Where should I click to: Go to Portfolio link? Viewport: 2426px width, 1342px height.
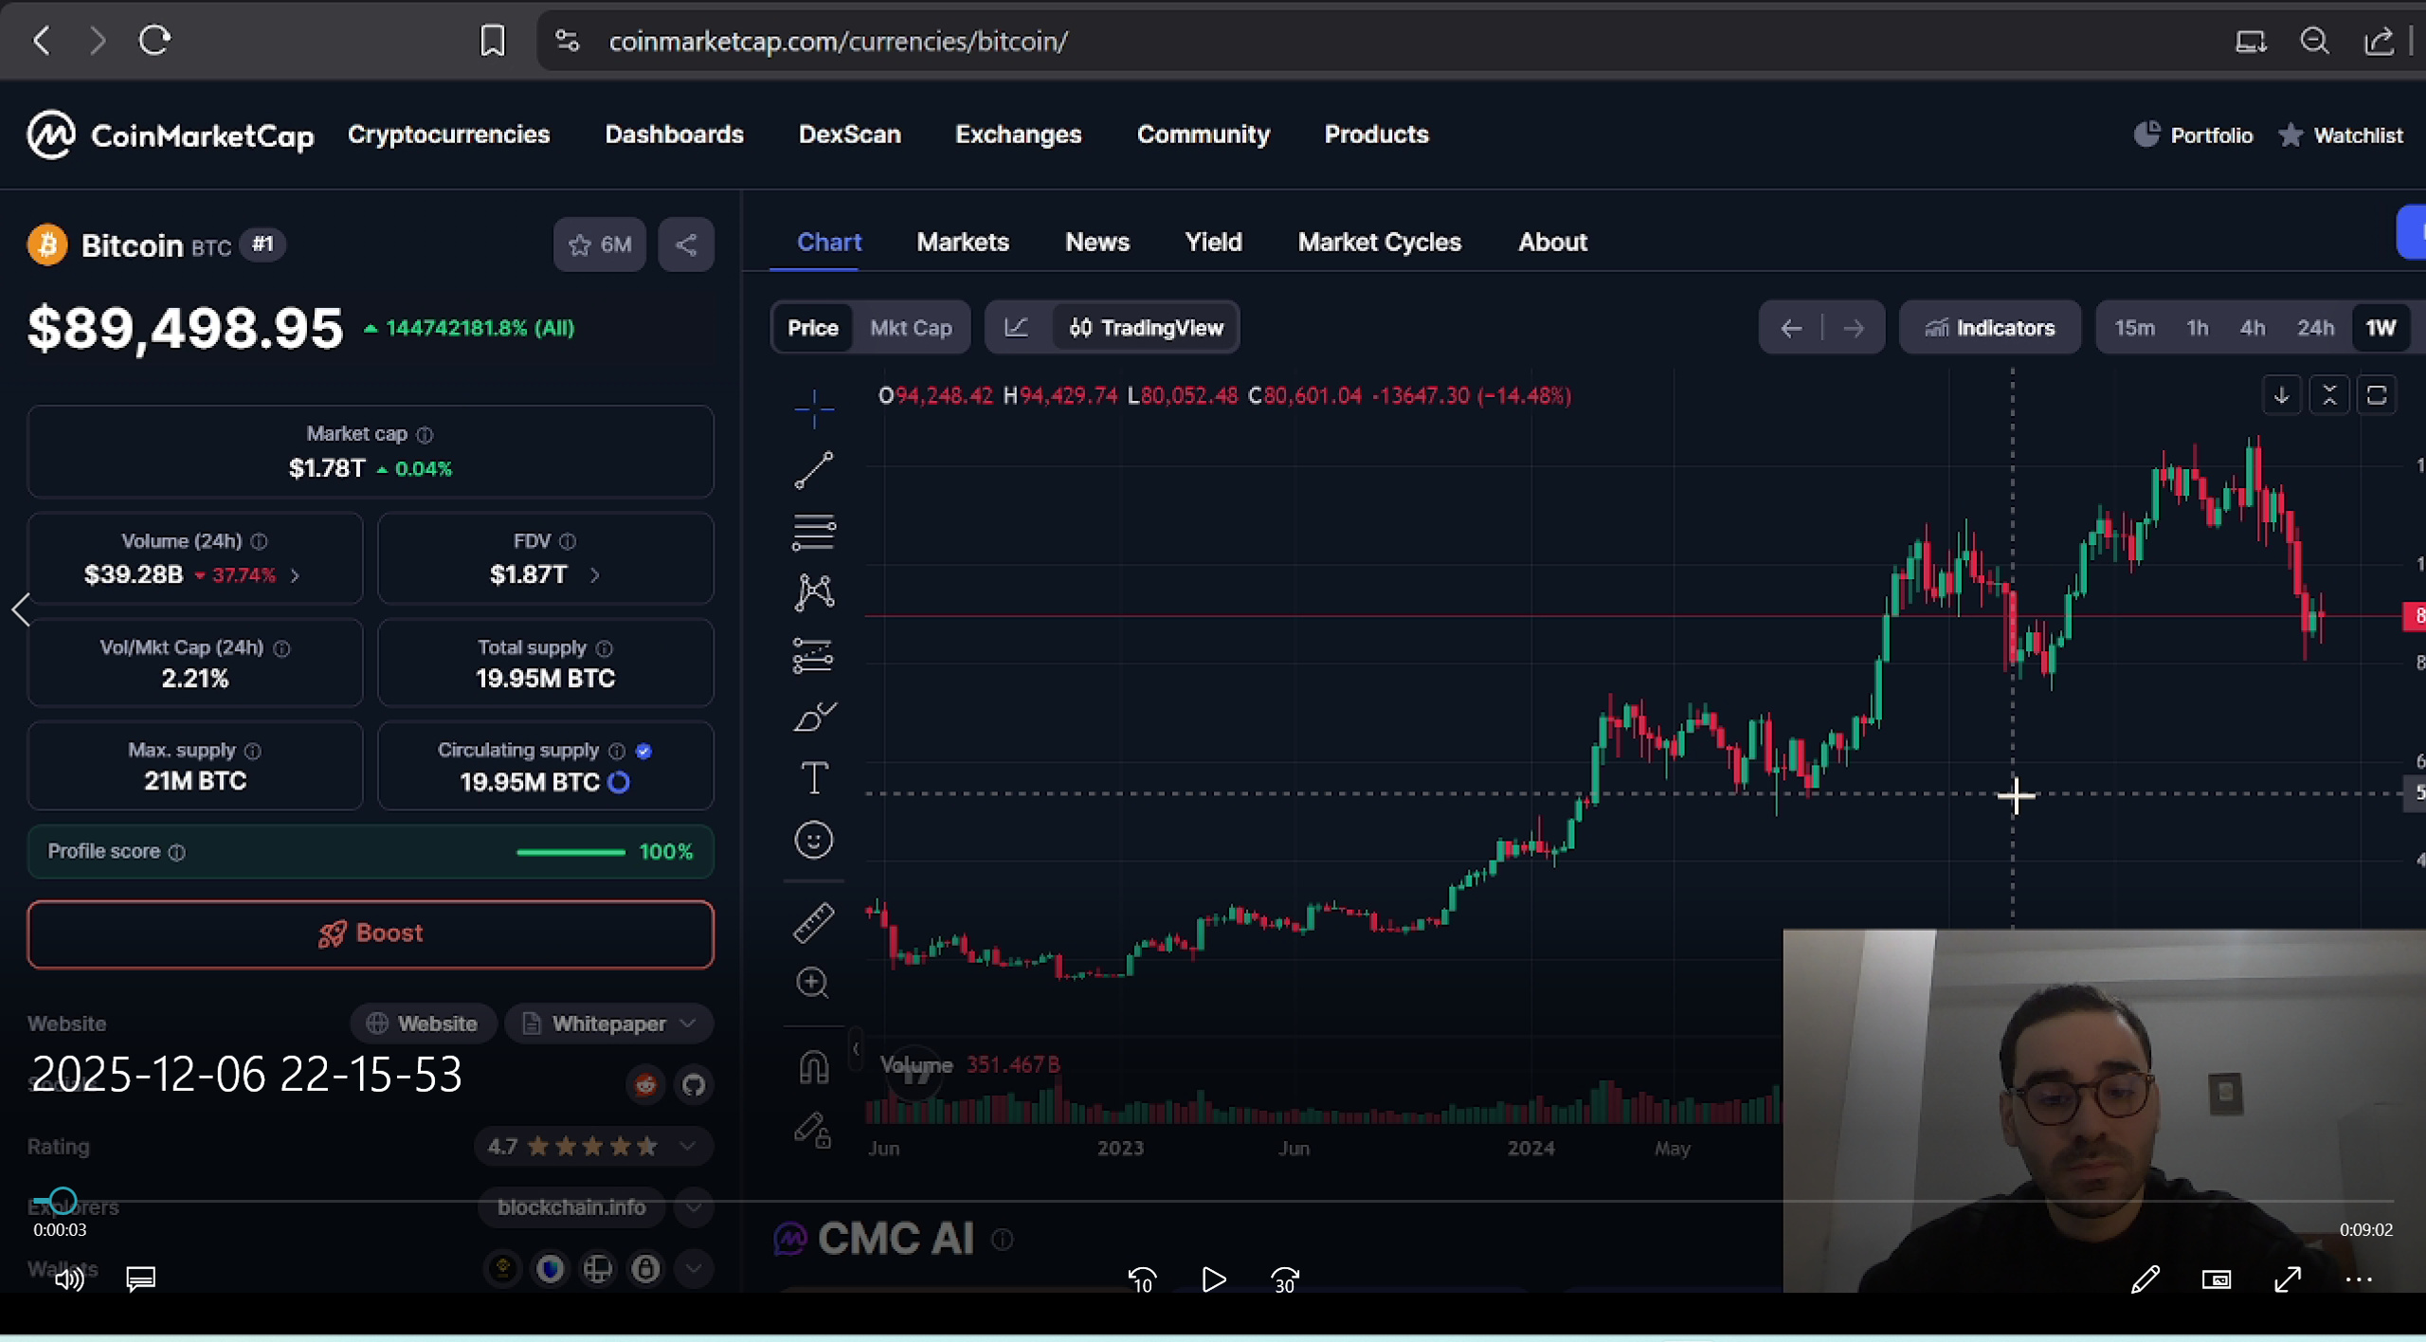2193,136
